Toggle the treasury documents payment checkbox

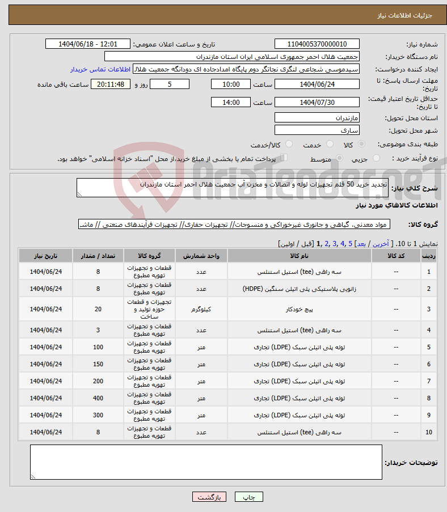[284, 158]
